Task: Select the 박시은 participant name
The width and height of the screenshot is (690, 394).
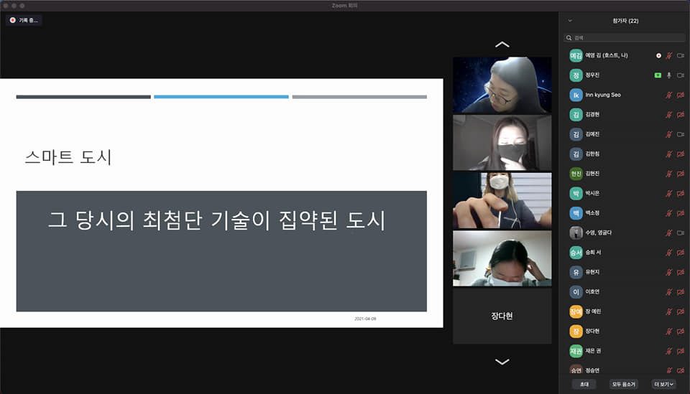Action: [592, 193]
